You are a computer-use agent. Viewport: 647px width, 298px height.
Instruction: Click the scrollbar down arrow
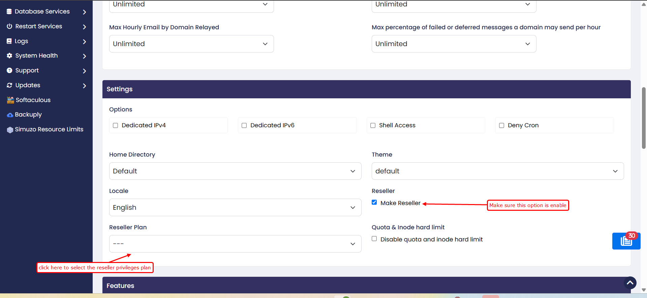[644, 290]
